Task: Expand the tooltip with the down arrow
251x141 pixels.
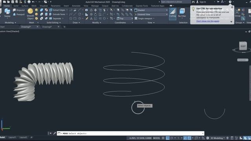Action: (x=231, y=22)
